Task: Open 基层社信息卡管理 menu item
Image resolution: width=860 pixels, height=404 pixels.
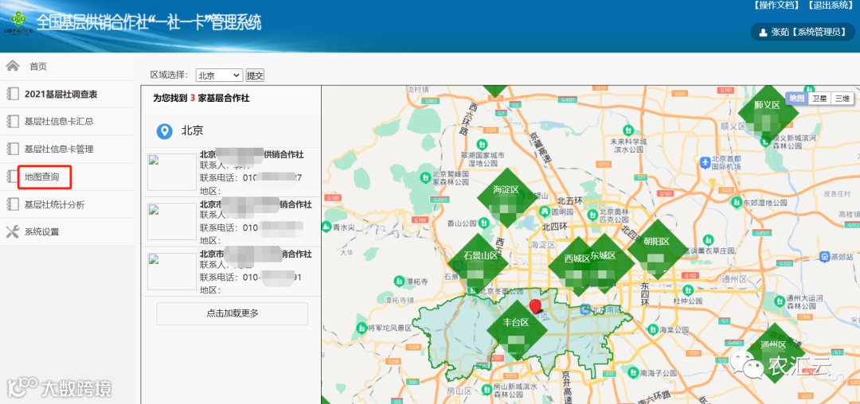Action: click(x=67, y=149)
